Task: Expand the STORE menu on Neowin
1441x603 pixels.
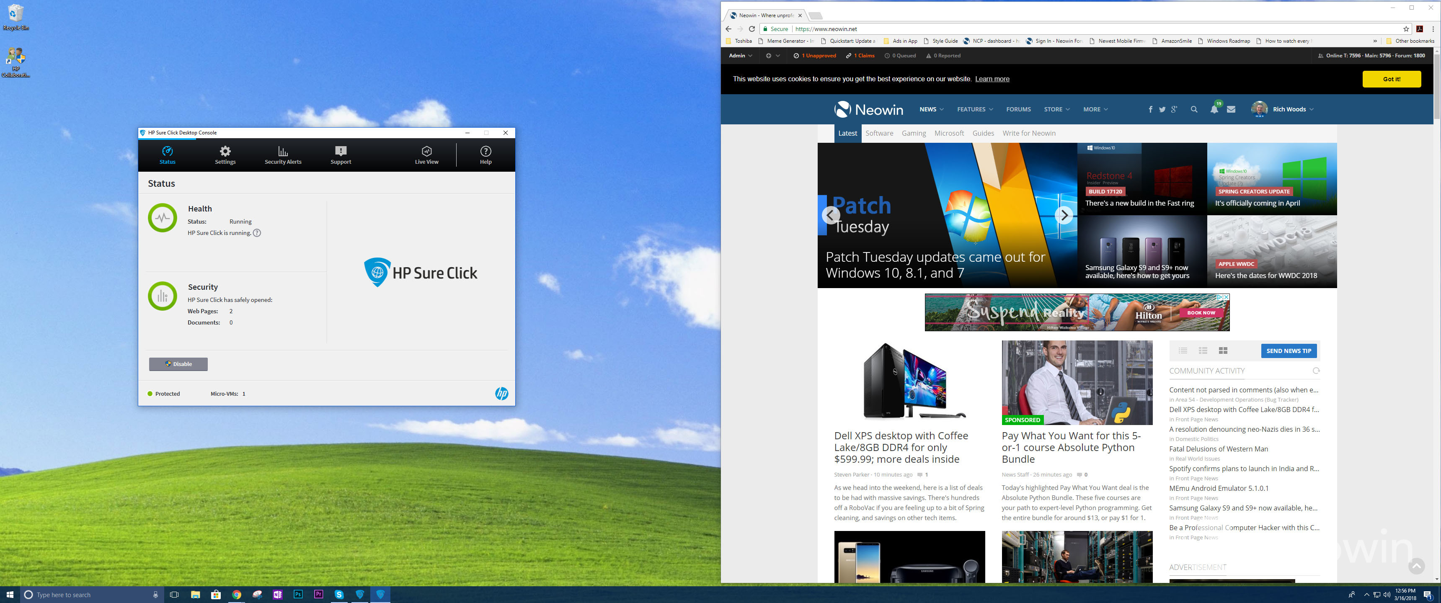Action: coord(1057,110)
